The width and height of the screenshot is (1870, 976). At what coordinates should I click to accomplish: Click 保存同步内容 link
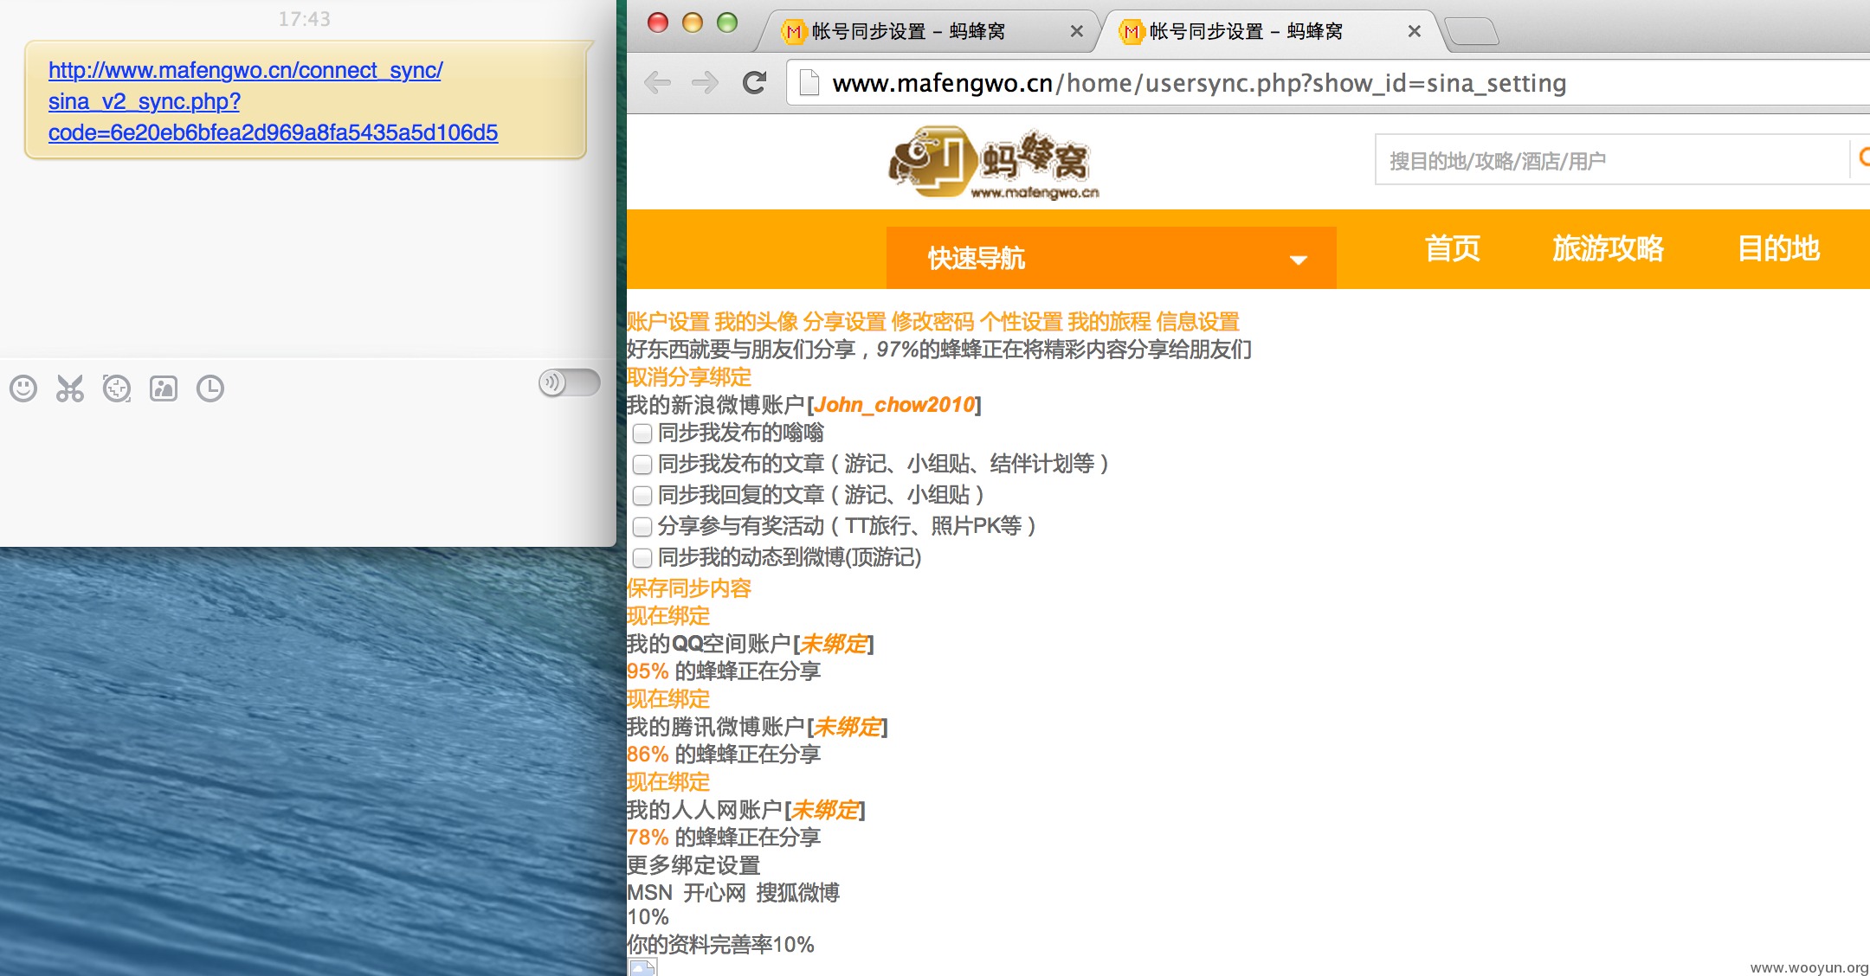(689, 588)
